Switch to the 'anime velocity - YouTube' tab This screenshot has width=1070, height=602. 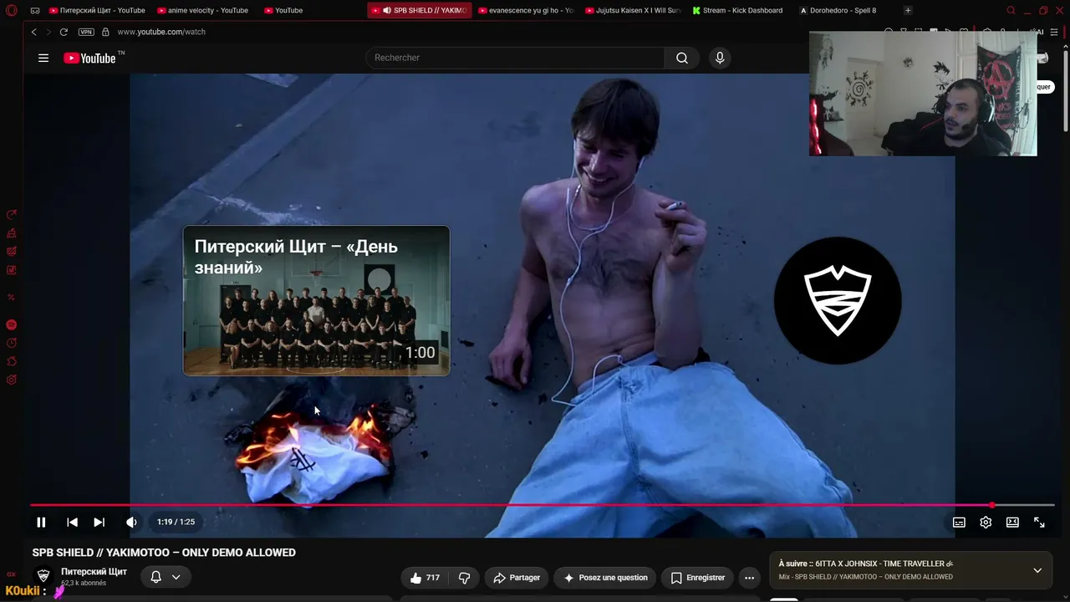pyautogui.click(x=203, y=11)
